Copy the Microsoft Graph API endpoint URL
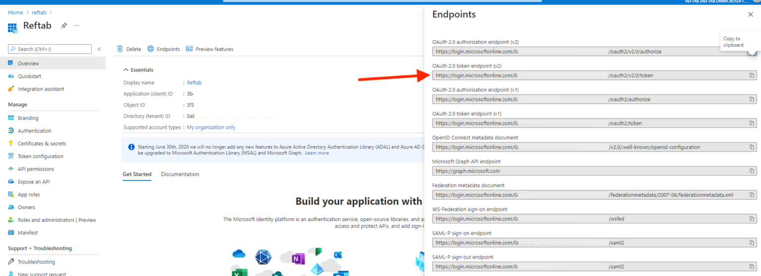The image size is (761, 276). [x=752, y=171]
